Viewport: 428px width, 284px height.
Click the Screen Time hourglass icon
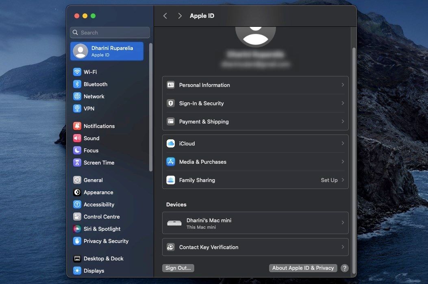77,163
